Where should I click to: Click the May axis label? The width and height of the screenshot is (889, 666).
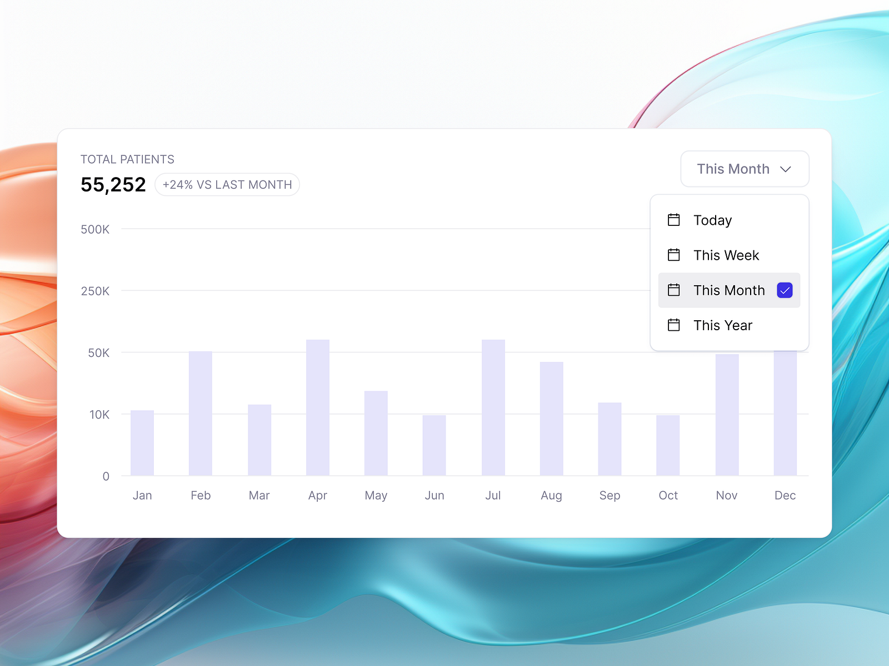click(x=376, y=496)
